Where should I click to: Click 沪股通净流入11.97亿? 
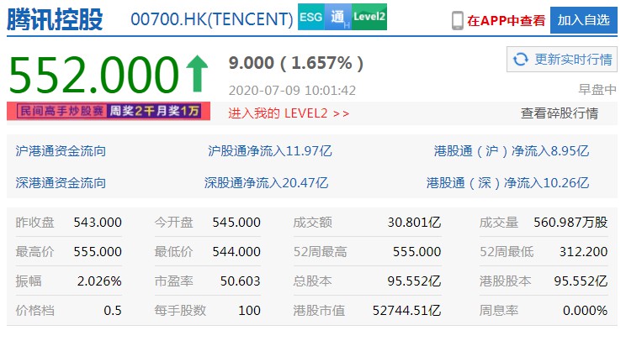click(270, 151)
